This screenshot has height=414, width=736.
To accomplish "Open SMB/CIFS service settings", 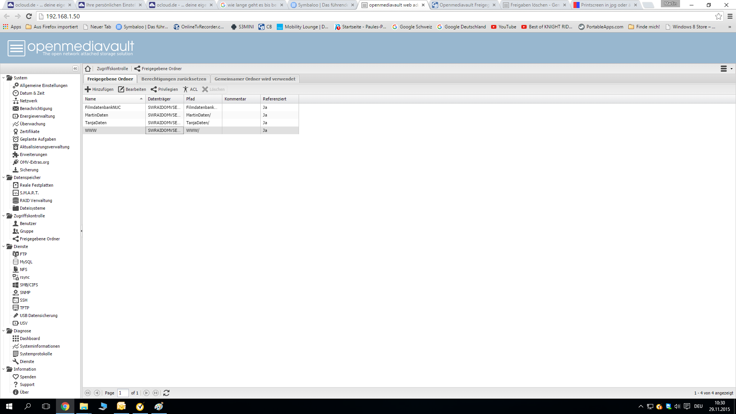I will tap(29, 285).
